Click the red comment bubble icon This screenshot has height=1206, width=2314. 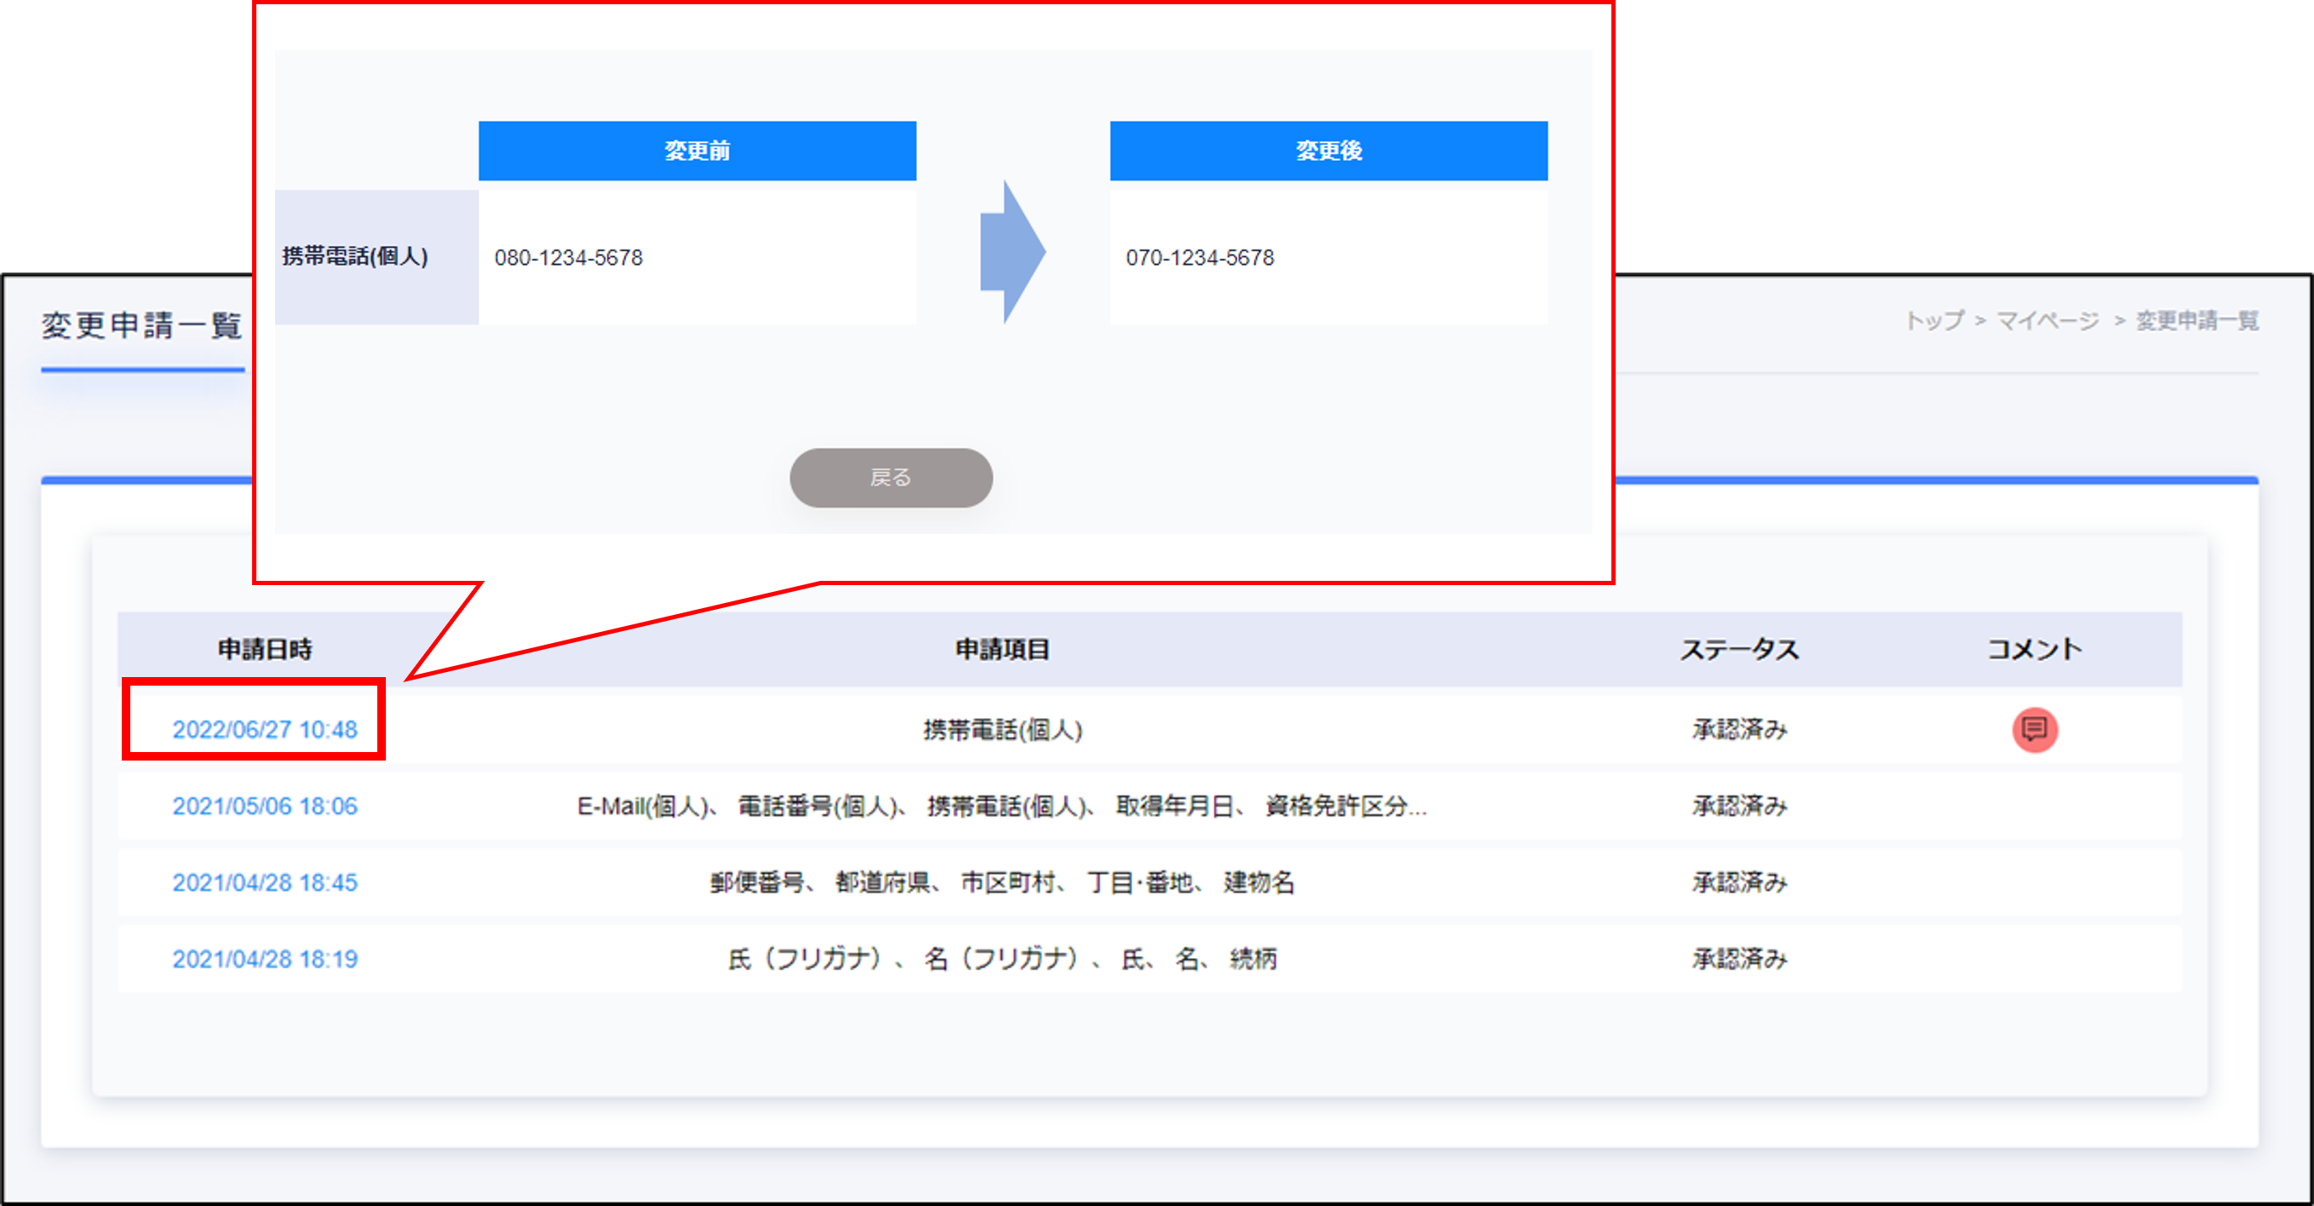pyautogui.click(x=2034, y=729)
